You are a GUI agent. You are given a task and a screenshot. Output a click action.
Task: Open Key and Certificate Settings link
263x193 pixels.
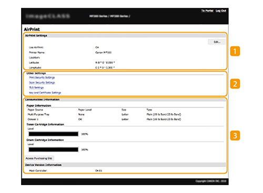[x=45, y=93]
